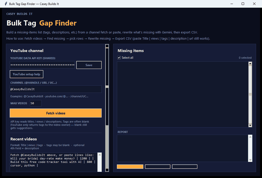
Task: Click the '0 selected' counter text
Action: pos(245,58)
